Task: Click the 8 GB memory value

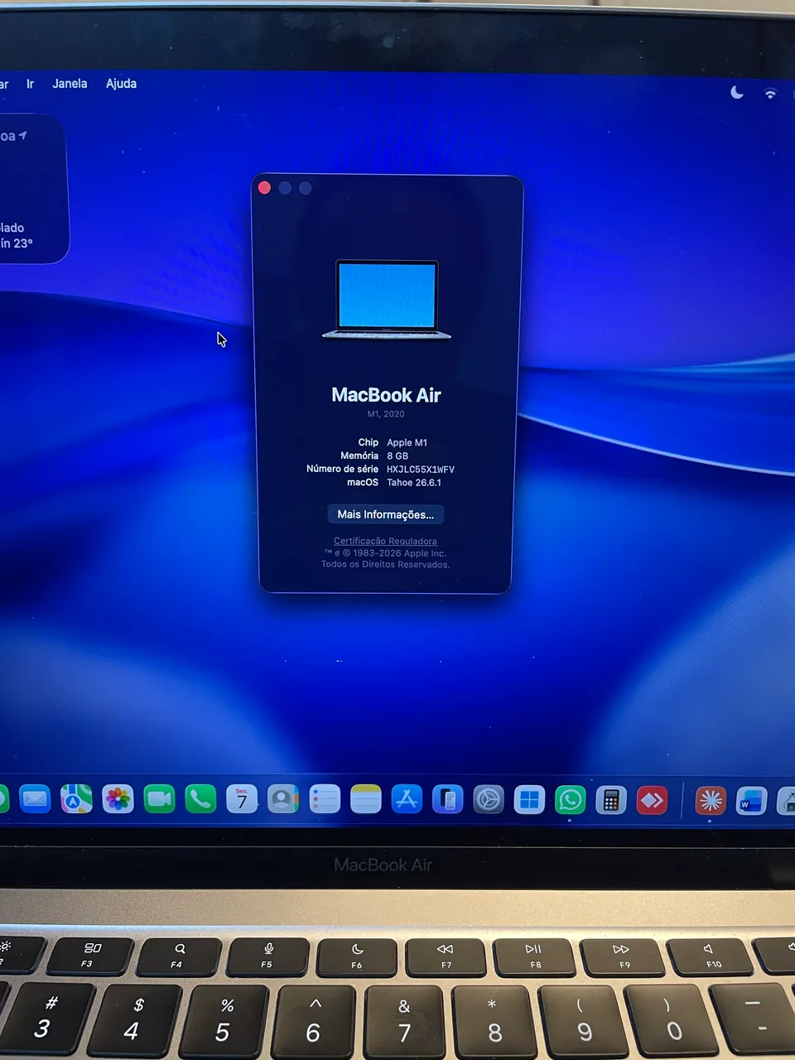Action: 397,455
